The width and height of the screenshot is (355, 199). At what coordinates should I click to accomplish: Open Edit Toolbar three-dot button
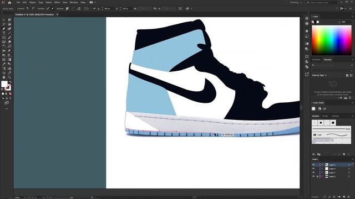tap(7, 109)
